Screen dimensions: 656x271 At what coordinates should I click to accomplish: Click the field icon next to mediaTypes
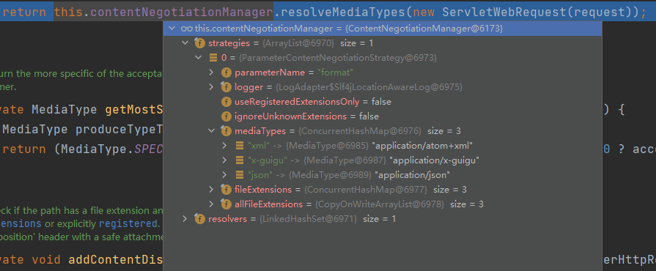226,131
